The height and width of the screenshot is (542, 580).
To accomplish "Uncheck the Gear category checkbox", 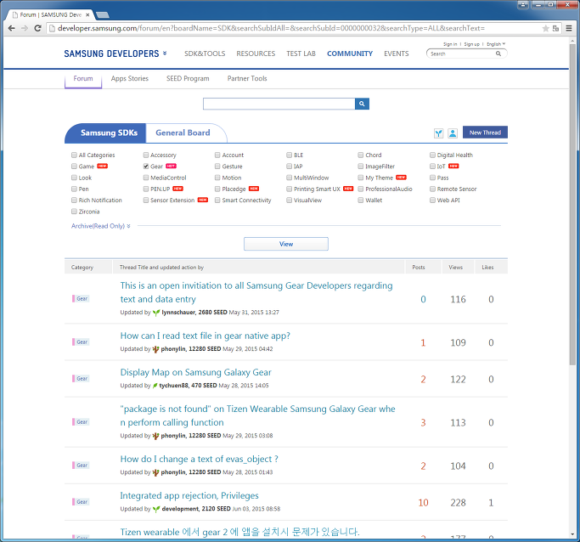I will tap(146, 167).
